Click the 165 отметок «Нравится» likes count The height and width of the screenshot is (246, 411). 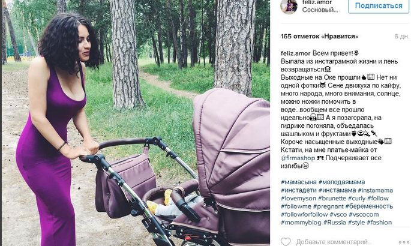(319, 37)
